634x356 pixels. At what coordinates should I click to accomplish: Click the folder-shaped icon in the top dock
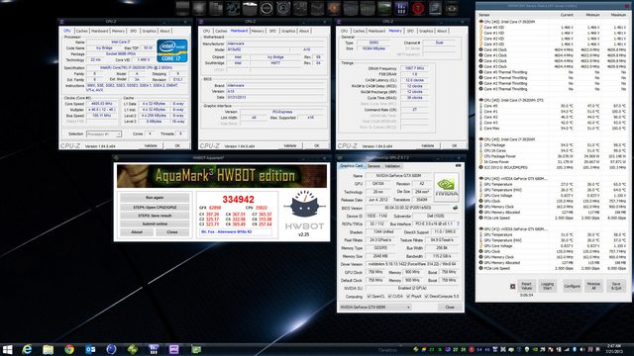[250, 8]
